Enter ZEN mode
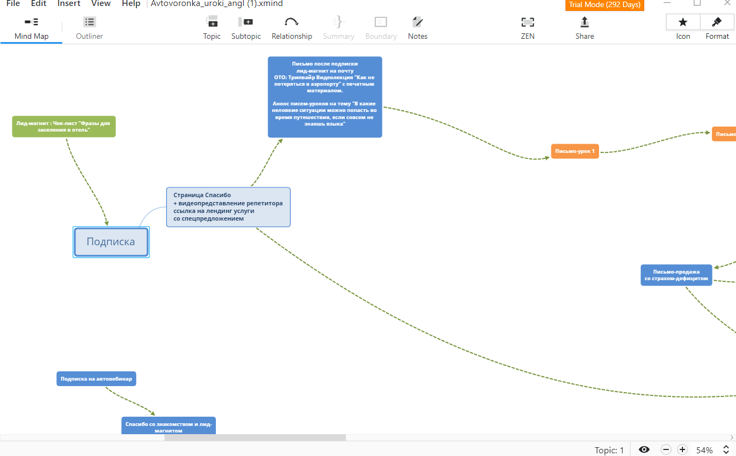The height and width of the screenshot is (456, 736). [527, 27]
